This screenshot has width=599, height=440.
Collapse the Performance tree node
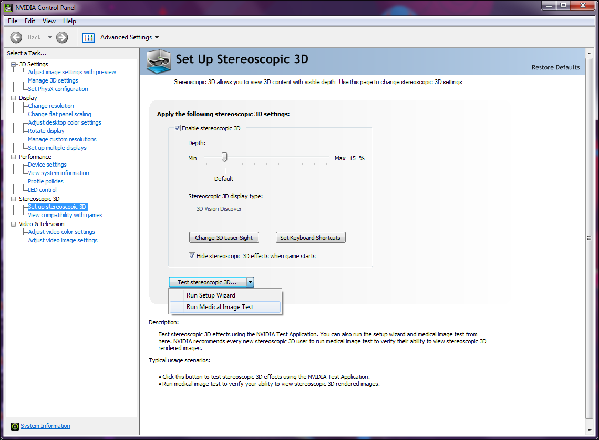pos(13,157)
